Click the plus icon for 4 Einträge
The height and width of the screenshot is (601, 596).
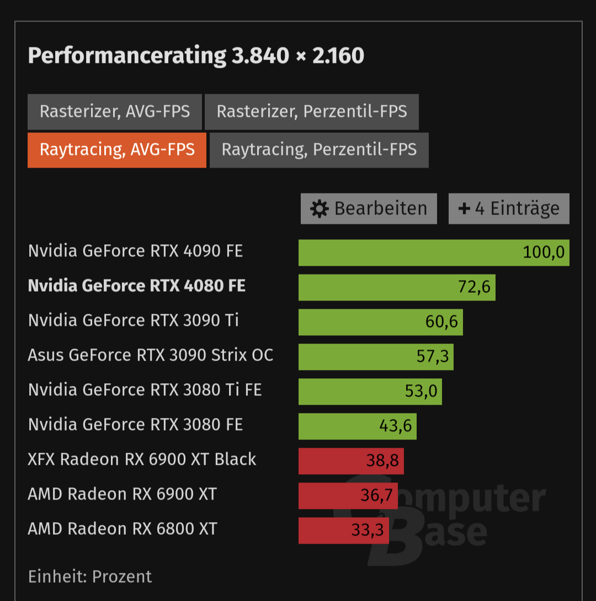pos(464,208)
